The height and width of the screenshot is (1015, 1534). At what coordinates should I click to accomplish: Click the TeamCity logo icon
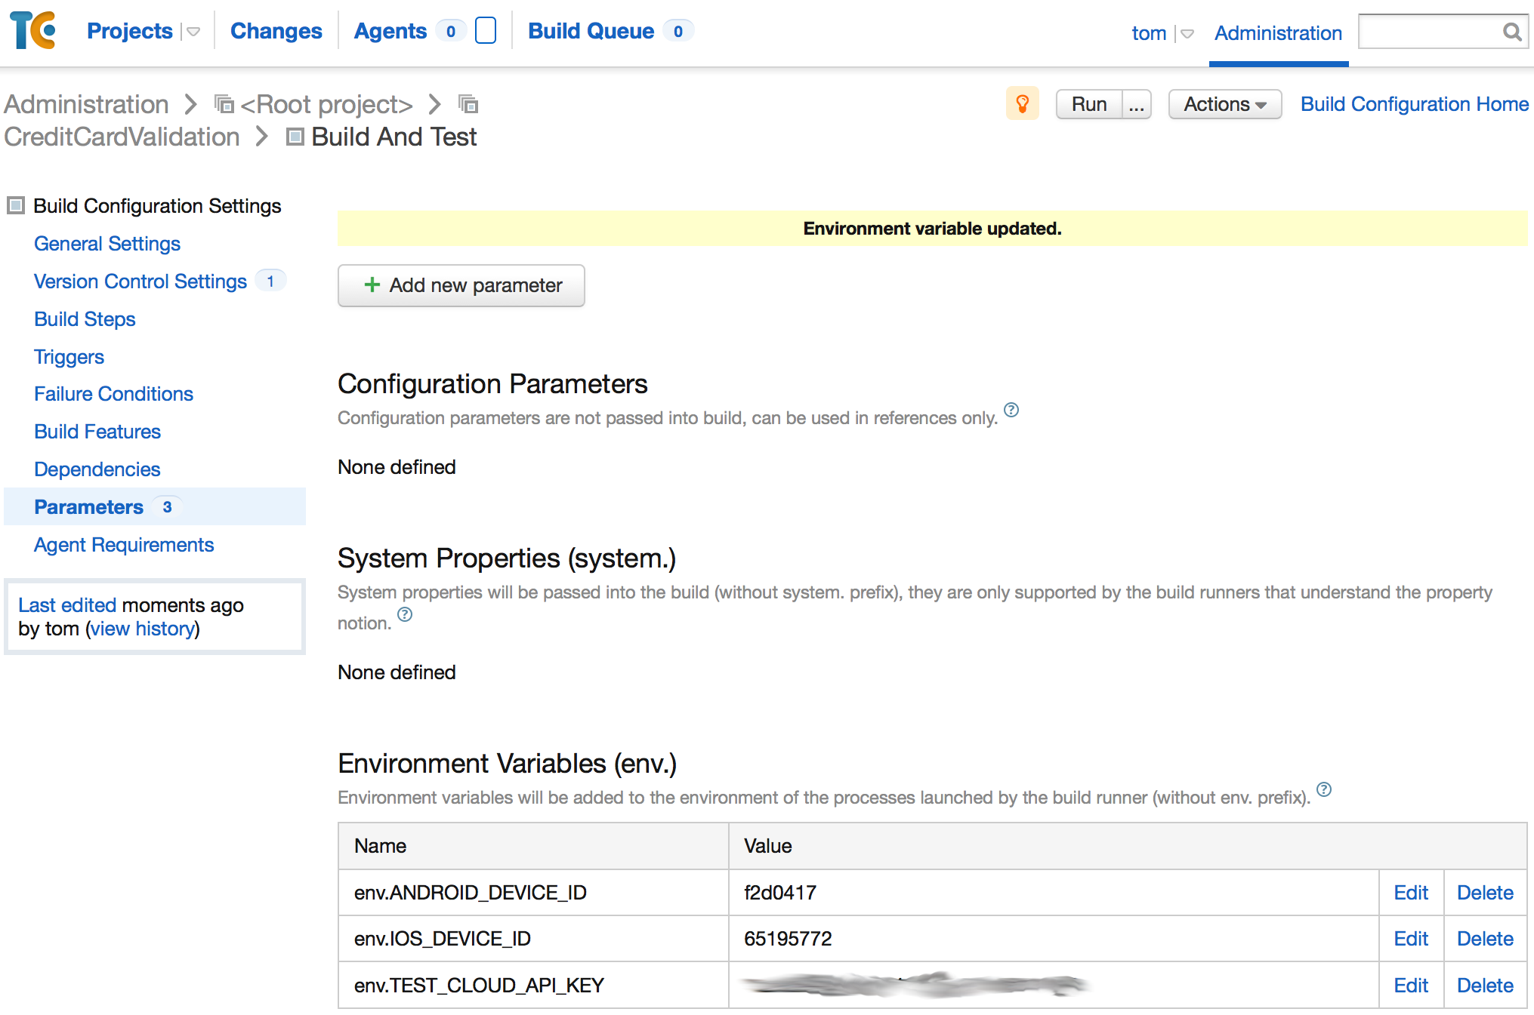tap(34, 29)
